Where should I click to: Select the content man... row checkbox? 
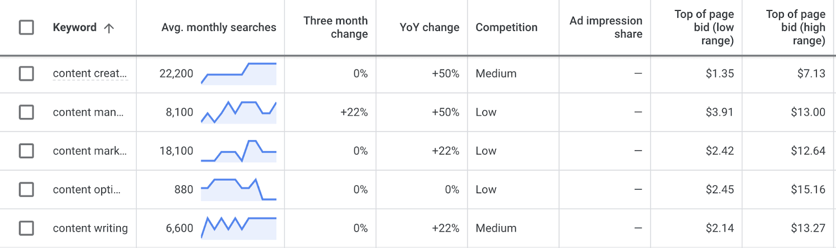pyautogui.click(x=27, y=112)
